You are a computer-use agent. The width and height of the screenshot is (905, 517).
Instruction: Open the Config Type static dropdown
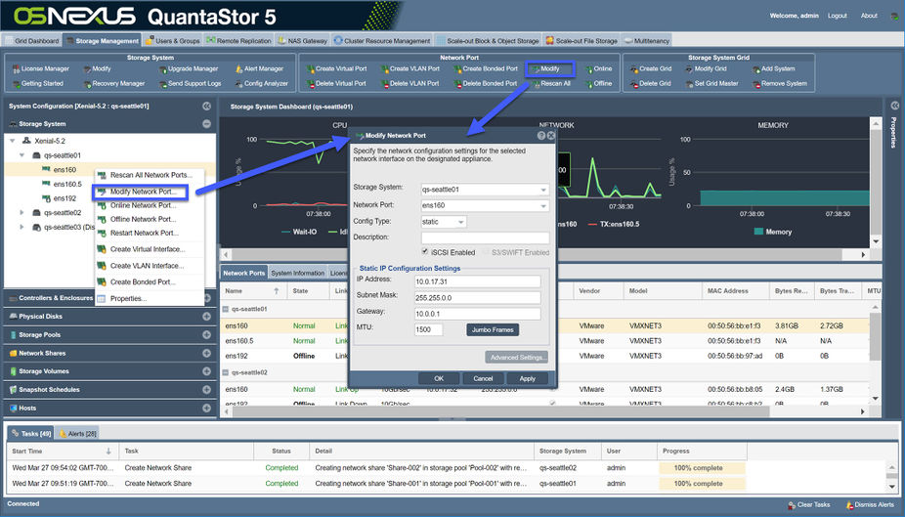460,222
